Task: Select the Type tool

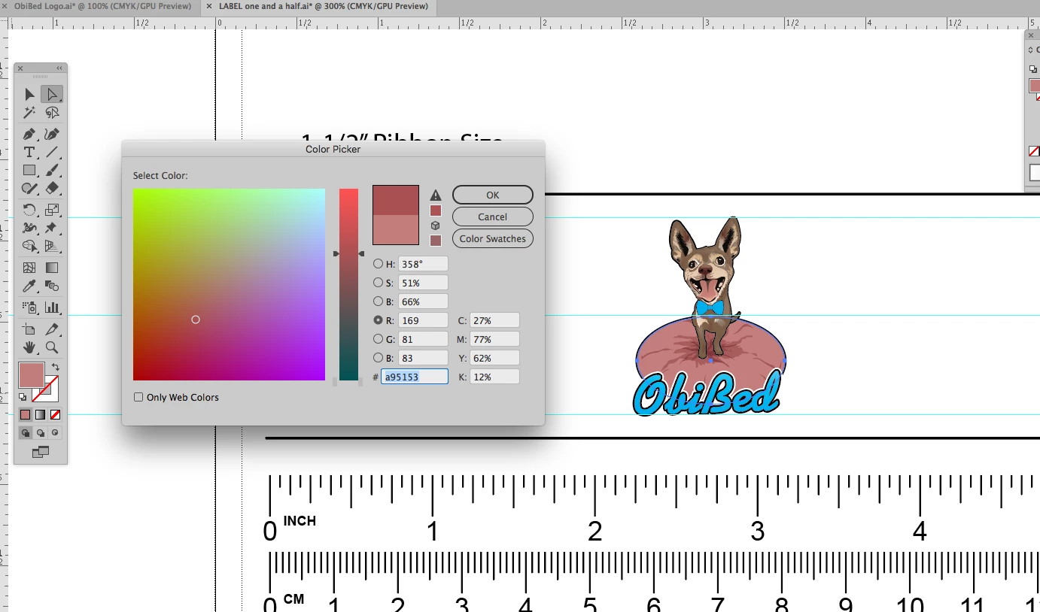Action: point(29,153)
